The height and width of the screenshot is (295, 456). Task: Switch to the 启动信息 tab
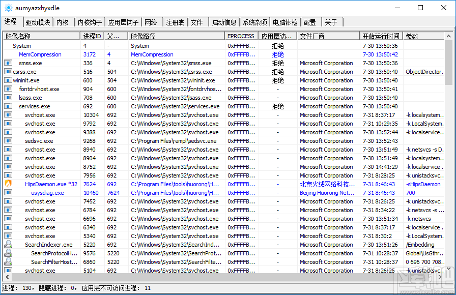224,22
